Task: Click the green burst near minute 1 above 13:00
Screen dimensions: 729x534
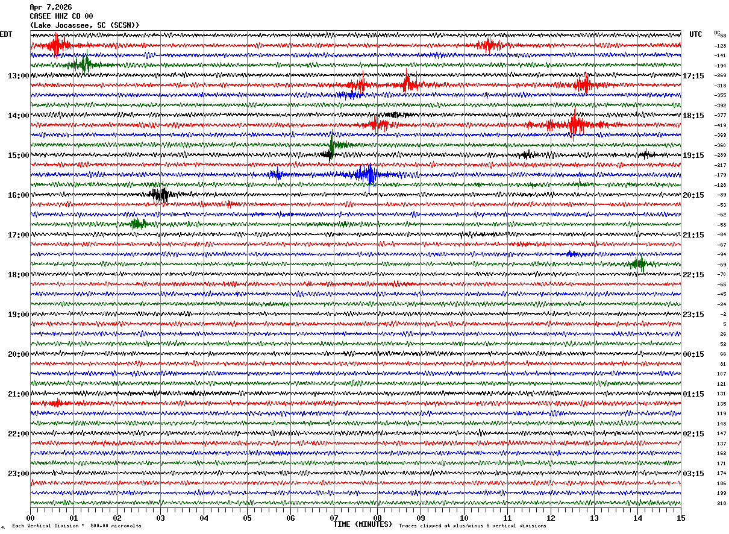Action: pos(84,64)
